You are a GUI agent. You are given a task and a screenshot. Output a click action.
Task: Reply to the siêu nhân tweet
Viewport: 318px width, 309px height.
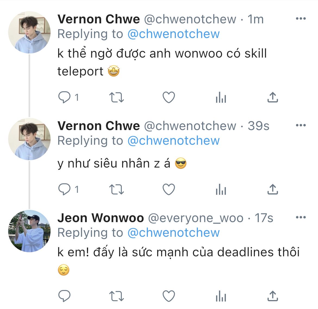click(x=64, y=189)
